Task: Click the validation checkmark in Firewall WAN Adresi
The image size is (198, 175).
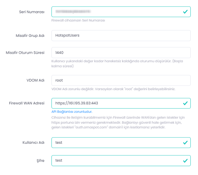Action: point(185,103)
